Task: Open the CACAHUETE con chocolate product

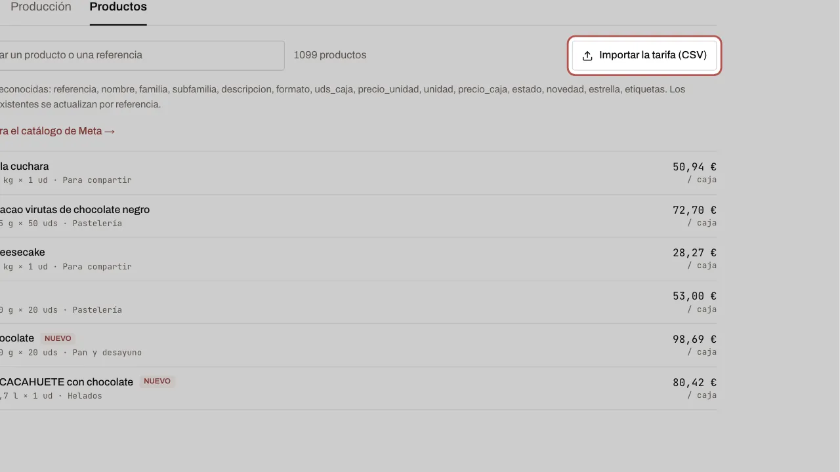Action: coord(358,388)
